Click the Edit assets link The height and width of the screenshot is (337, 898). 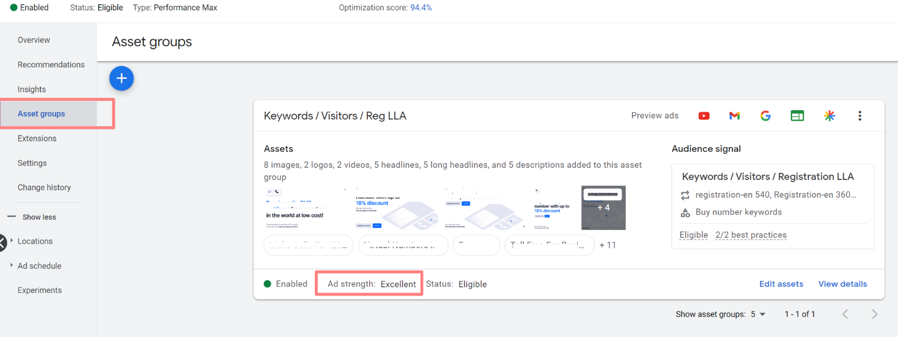781,284
